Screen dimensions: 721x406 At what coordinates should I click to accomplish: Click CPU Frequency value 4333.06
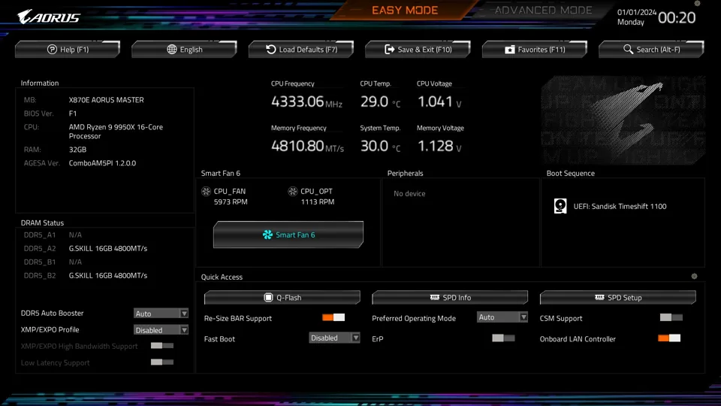[x=297, y=101]
